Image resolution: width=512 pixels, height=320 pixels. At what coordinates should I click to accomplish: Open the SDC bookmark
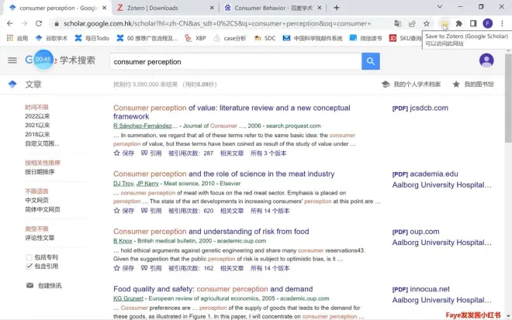tap(265, 38)
